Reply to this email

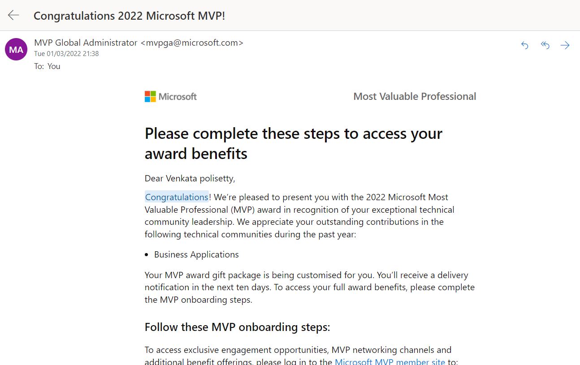point(525,45)
